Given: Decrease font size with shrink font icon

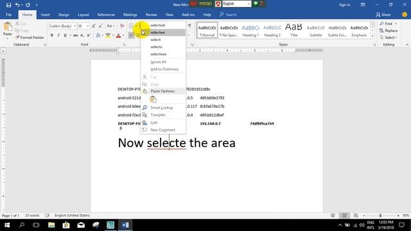Looking at the screenshot, I should coord(100,26).
